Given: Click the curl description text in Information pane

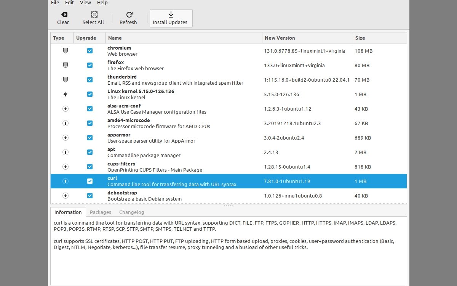Looking at the screenshot, I should coord(225,235).
